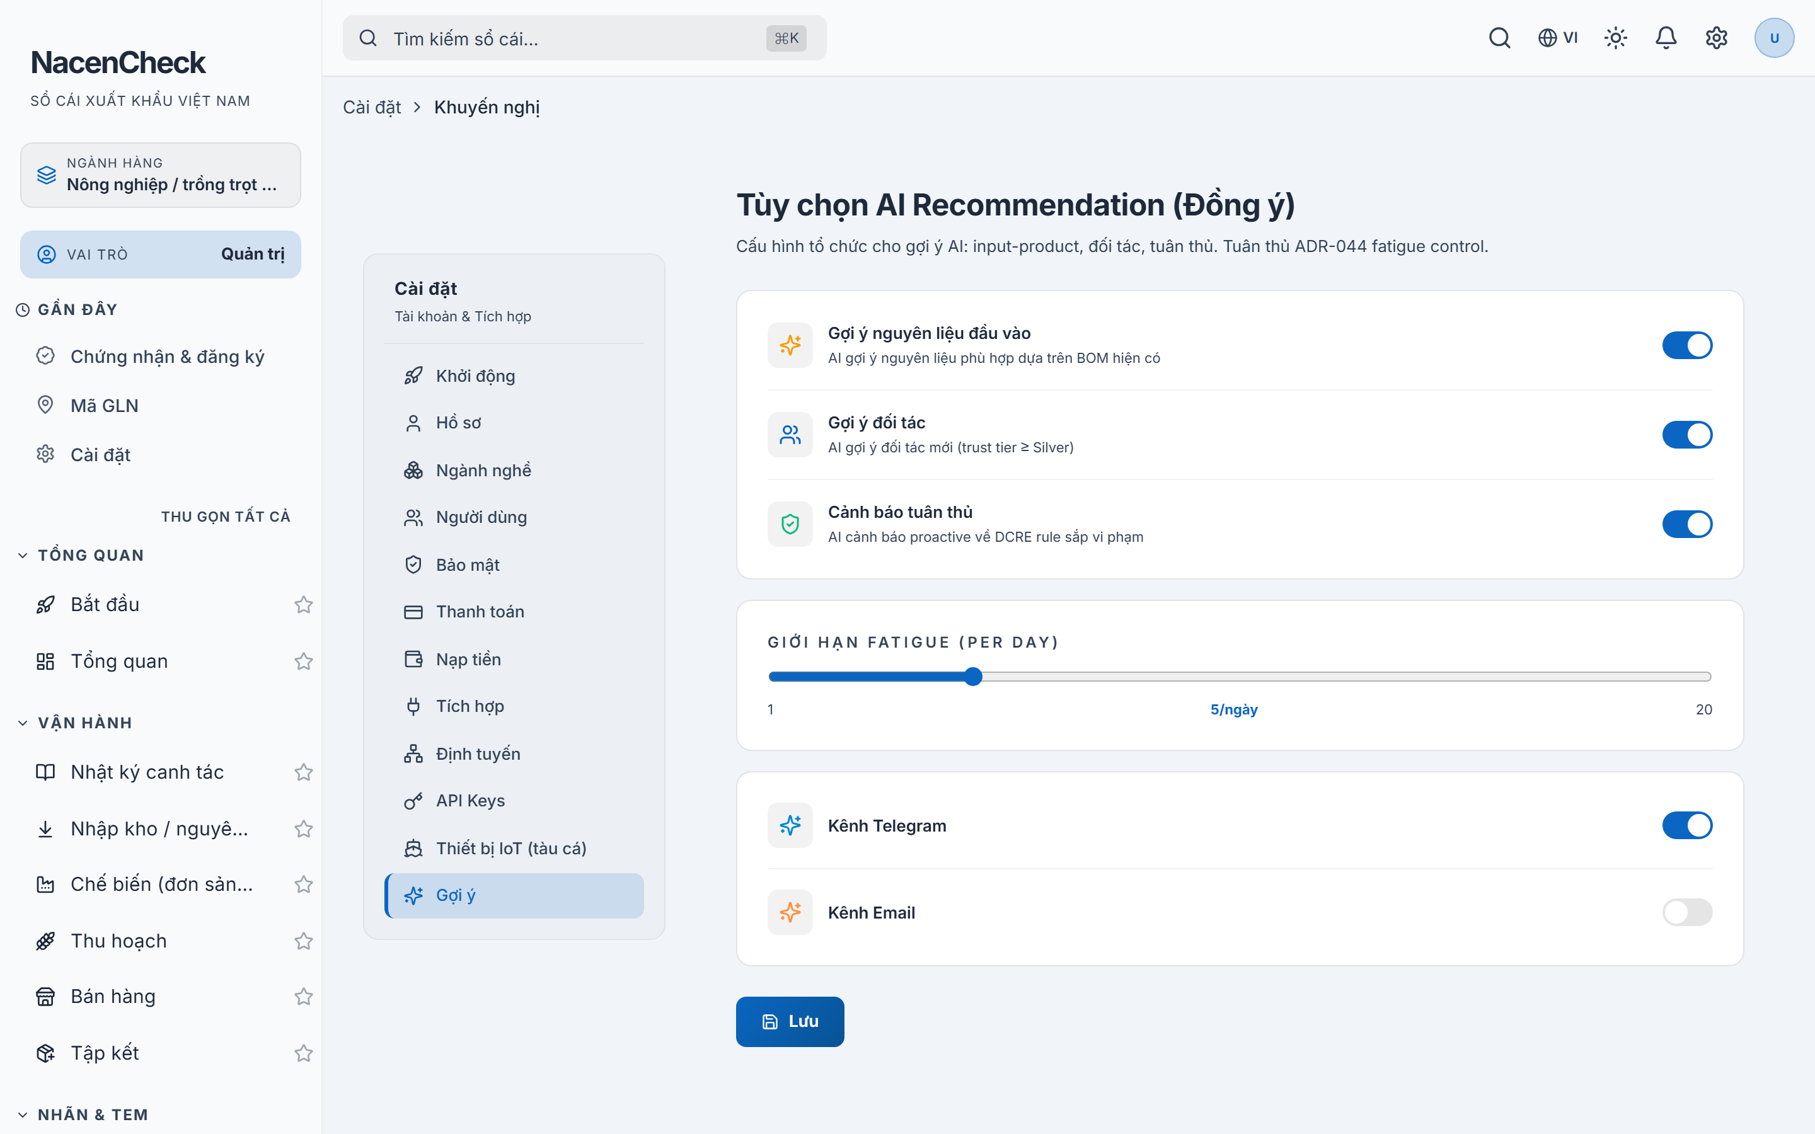Open Bảo mật settings menu item
The width and height of the screenshot is (1815, 1134).
coord(514,564)
